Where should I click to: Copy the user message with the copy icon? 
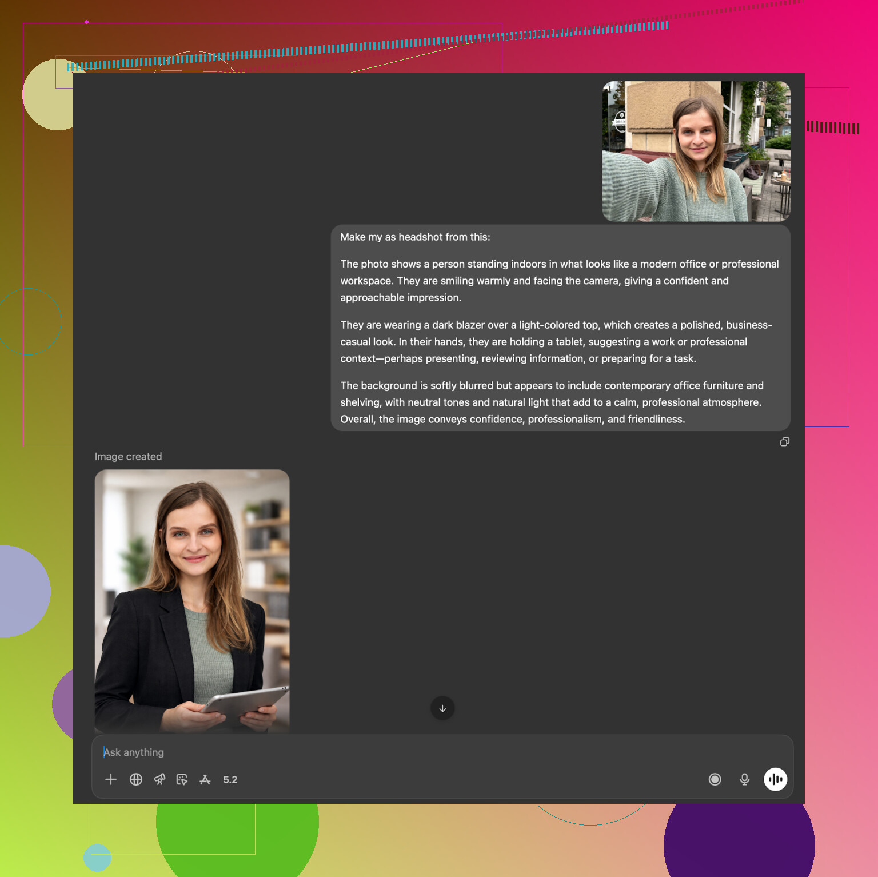tap(784, 442)
